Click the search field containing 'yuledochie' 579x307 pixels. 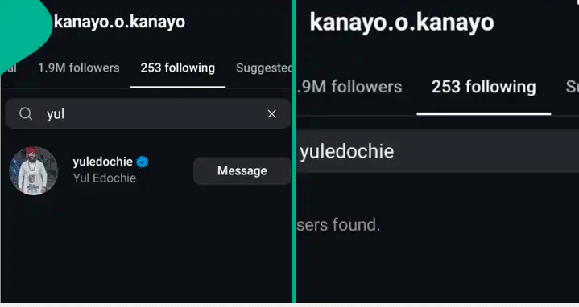437,151
